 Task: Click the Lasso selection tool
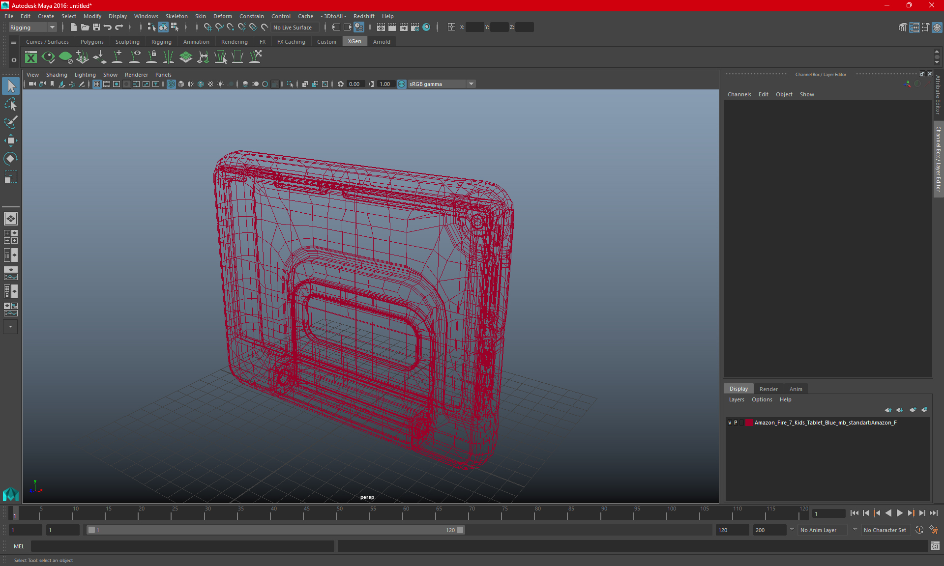11,105
